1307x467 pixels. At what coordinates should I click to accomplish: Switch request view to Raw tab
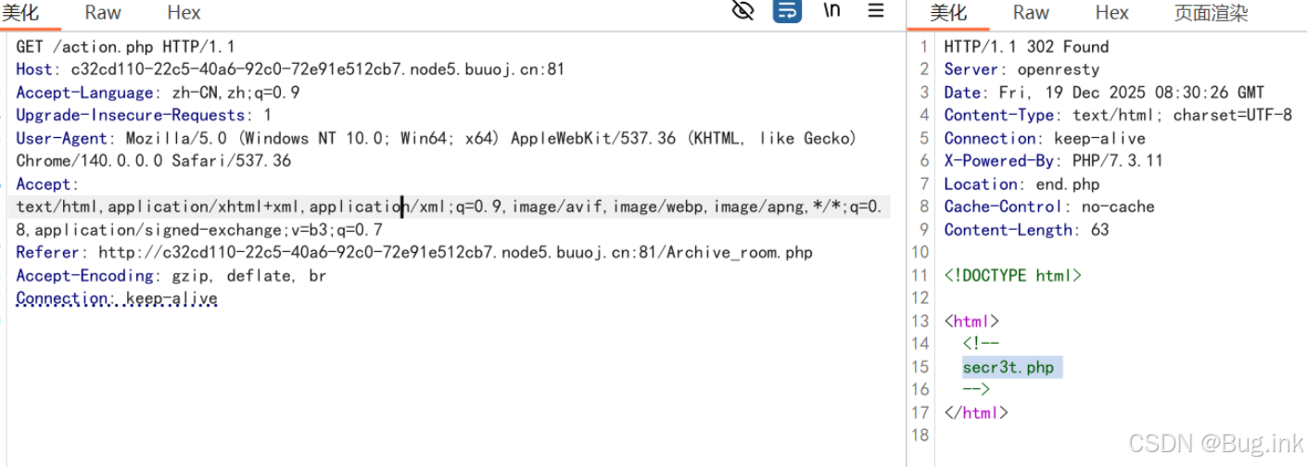(x=103, y=12)
